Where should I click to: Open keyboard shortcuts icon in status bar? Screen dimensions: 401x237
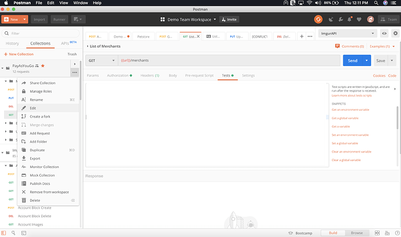click(387, 233)
